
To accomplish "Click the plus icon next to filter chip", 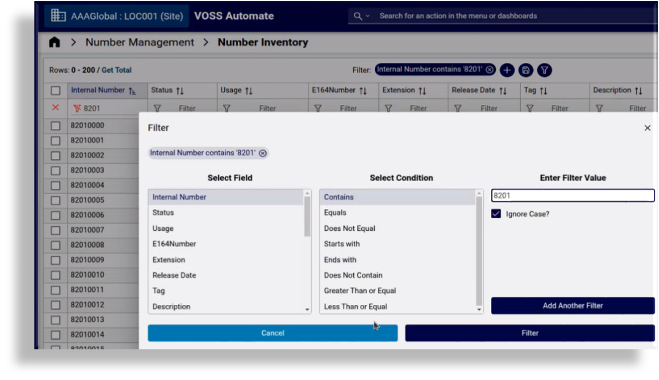I will click(507, 70).
